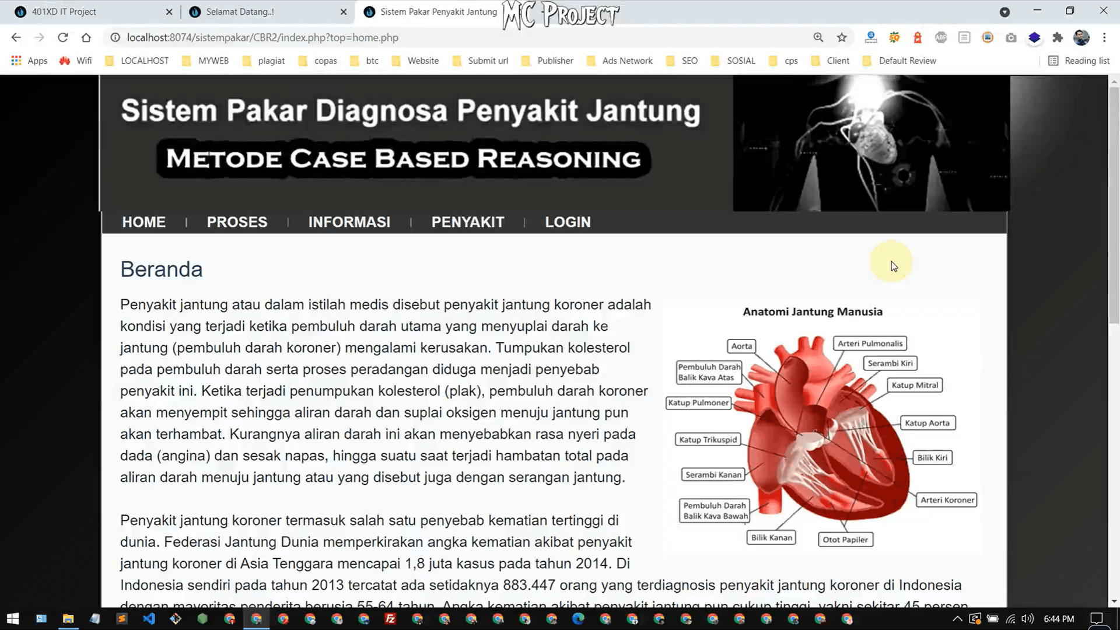Expand the Default Review bookmark folder
Screen dimensions: 1120x630
click(x=900, y=61)
